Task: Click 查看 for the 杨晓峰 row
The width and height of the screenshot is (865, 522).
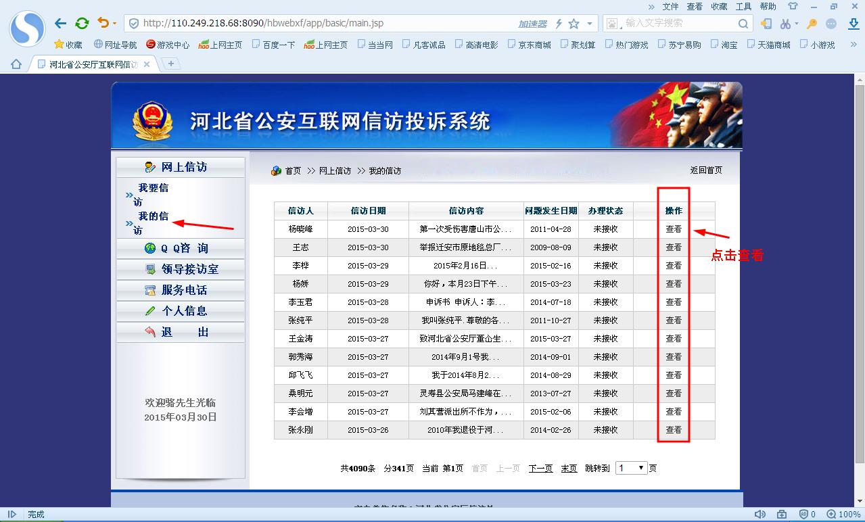Action: [x=674, y=229]
